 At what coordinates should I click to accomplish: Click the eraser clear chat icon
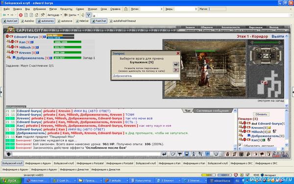[x=172, y=154]
